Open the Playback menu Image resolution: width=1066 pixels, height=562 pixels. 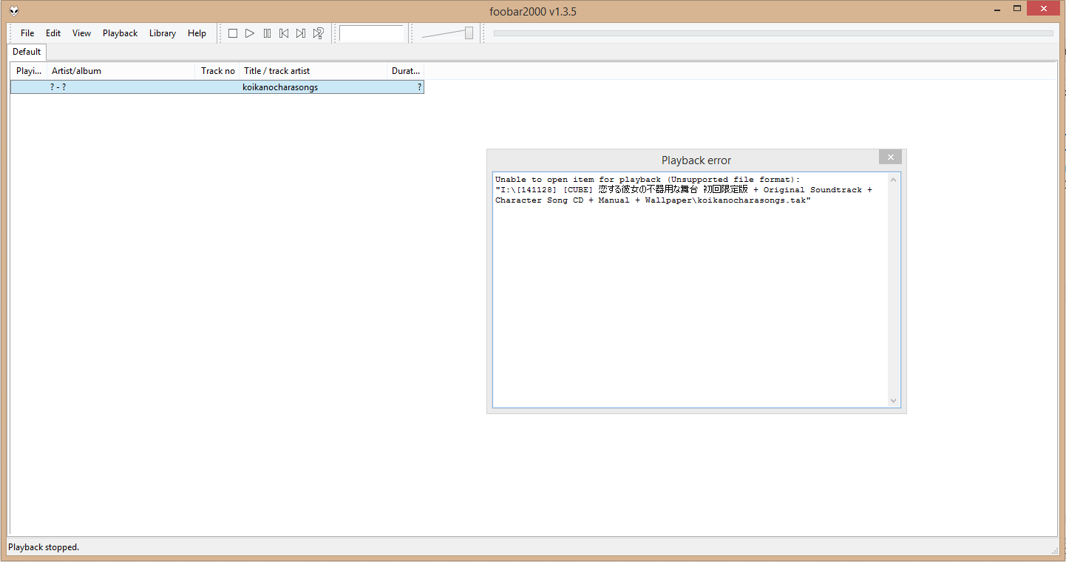(120, 33)
